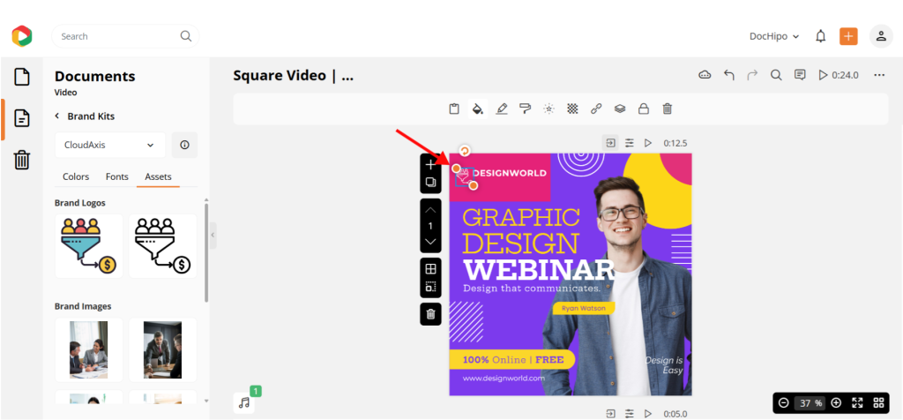This screenshot has width=903, height=420.
Task: Toggle fullscreen mode
Action: point(857,402)
